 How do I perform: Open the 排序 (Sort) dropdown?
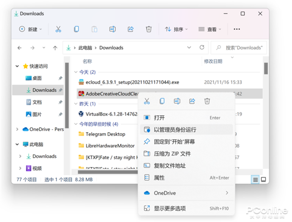click(x=176, y=29)
